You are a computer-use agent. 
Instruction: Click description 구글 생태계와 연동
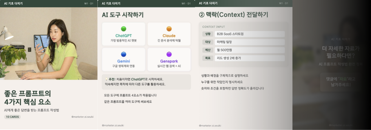coord(123,66)
